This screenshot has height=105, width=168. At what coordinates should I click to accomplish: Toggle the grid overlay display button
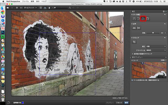(41, 8)
